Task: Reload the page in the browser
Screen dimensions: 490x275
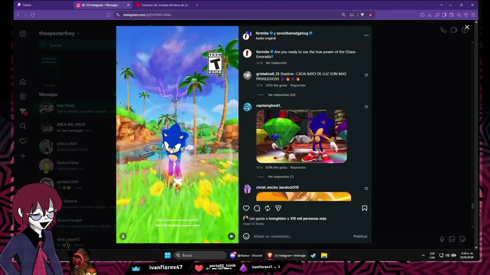Action: tap(33, 15)
